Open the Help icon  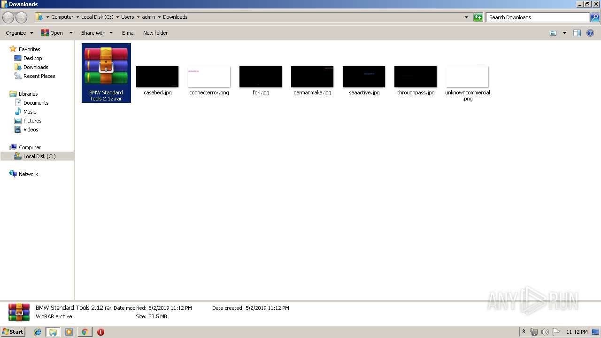pos(591,33)
